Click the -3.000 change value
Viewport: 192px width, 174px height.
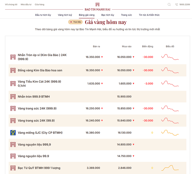pos(149,83)
